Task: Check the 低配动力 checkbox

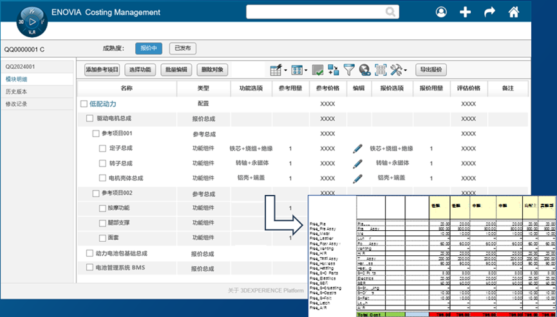Action: point(84,104)
